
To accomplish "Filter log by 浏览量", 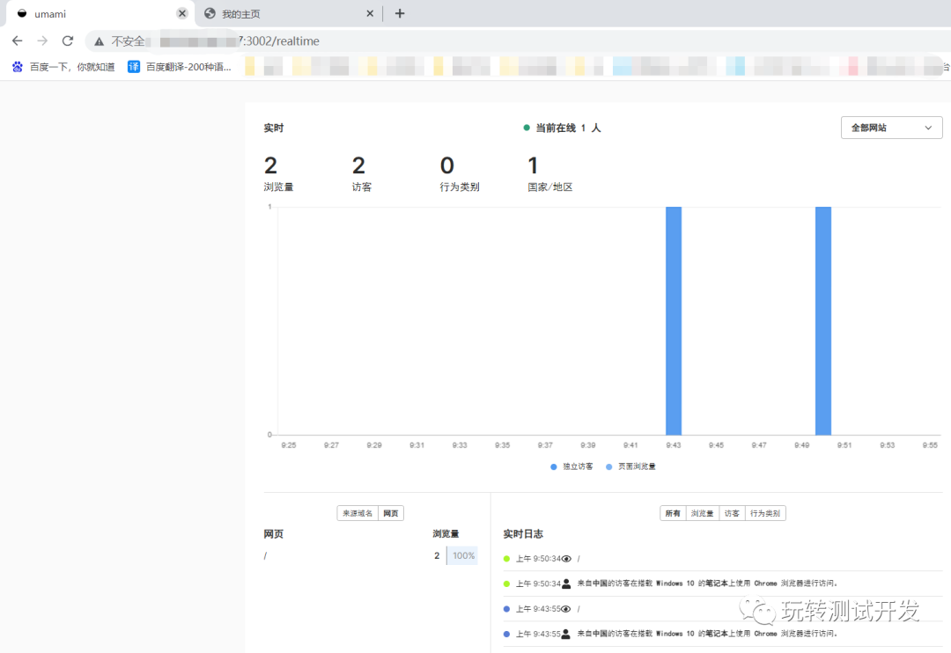I will pyautogui.click(x=702, y=513).
